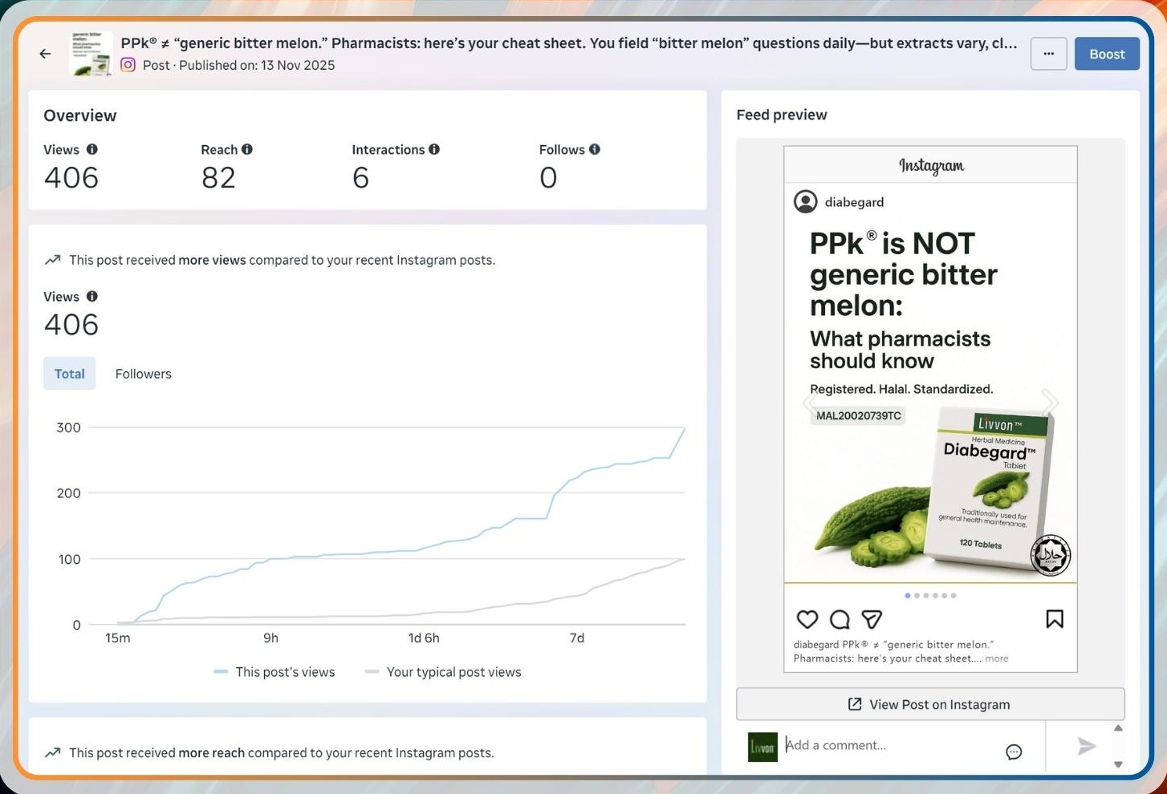Open the three-dot more options menu
This screenshot has height=794, width=1167.
point(1048,54)
